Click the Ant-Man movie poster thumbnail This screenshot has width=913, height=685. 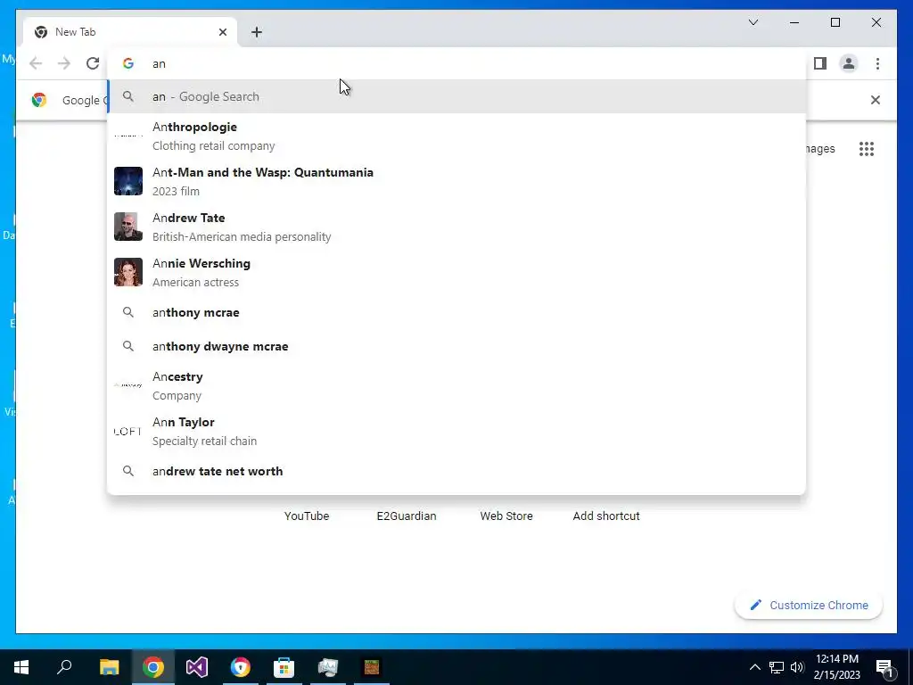(128, 181)
